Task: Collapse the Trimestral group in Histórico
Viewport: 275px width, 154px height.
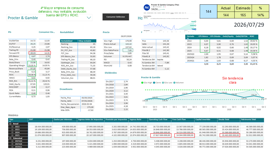Action: coord(10,138)
